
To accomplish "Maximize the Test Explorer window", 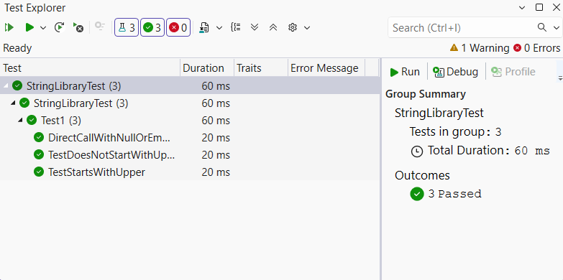I will coord(539,7).
